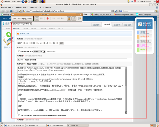
Task: Select the 文章管理 tab
Action: 107,24
